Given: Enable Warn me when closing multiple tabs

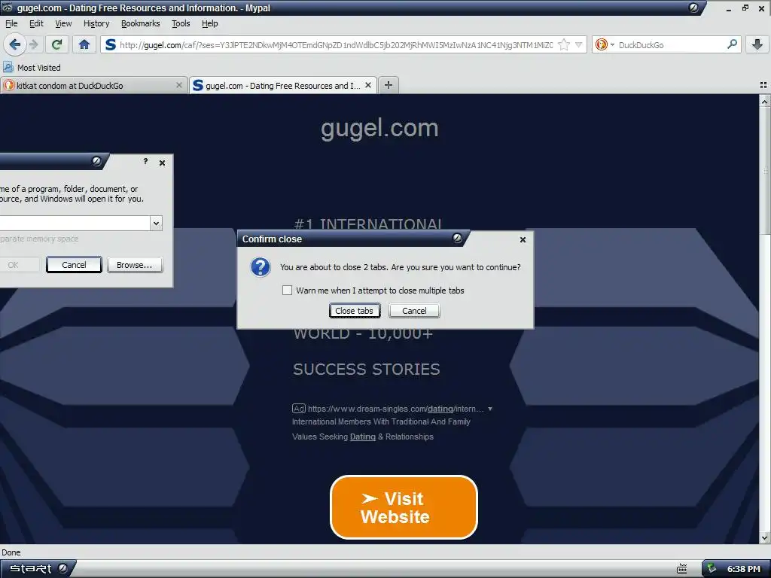Looking at the screenshot, I should point(287,291).
